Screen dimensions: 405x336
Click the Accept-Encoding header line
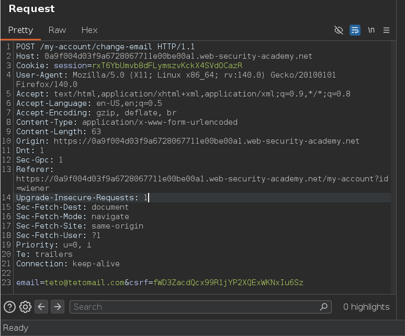pyautogui.click(x=96, y=113)
